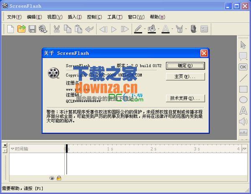Select the speaker sound tool
251x194 pixels.
243,122
